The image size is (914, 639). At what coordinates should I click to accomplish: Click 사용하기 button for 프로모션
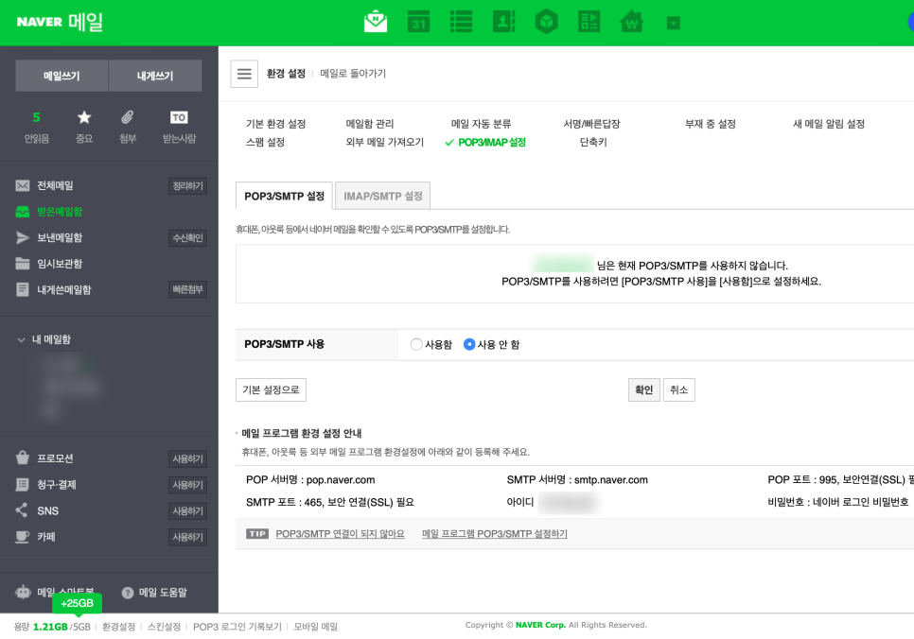tap(187, 459)
